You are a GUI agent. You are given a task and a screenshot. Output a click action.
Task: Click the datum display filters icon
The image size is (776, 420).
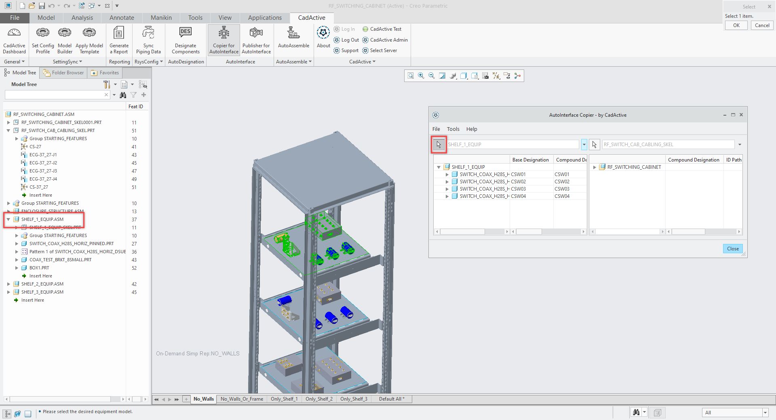tap(496, 76)
